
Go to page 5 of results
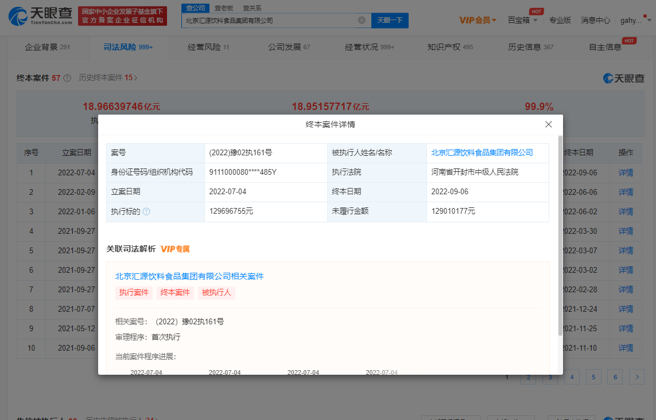(x=593, y=377)
